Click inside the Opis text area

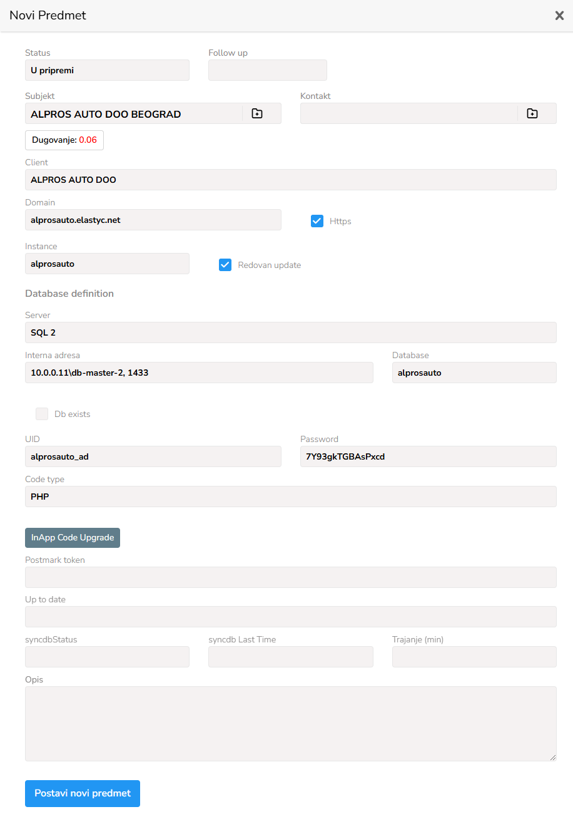click(x=290, y=724)
